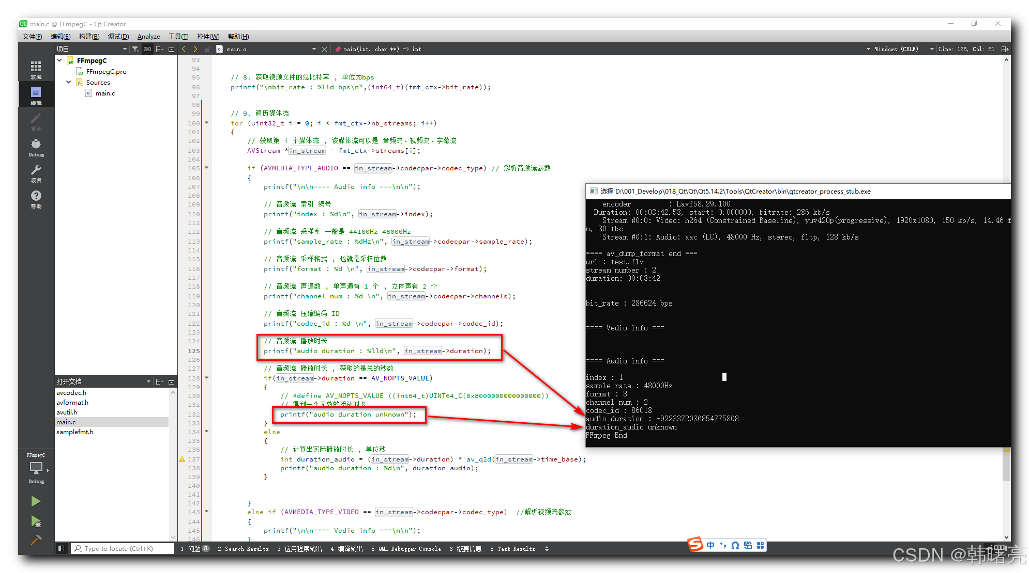Collapse the Sources folder node
1029x573 pixels.
tap(69, 82)
